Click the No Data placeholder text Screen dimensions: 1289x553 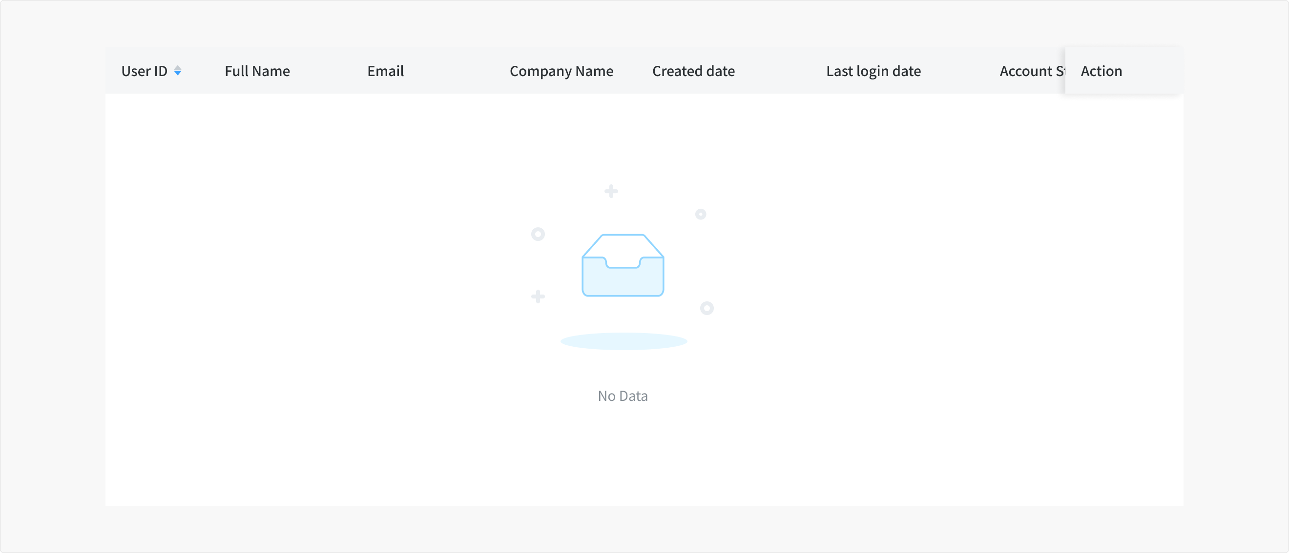tap(623, 395)
